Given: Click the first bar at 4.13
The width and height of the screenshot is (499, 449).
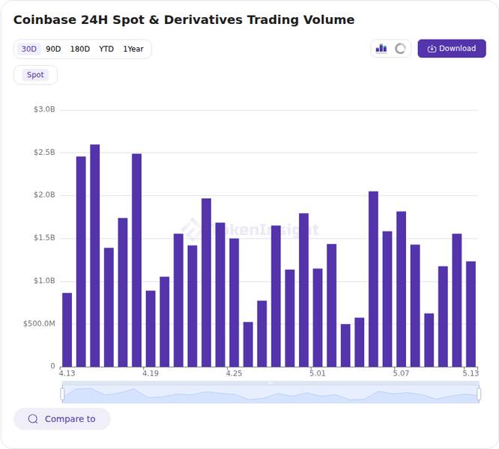Looking at the screenshot, I should click(67, 330).
